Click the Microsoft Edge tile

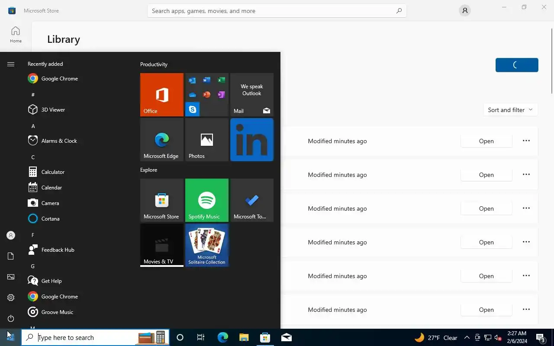[162, 140]
